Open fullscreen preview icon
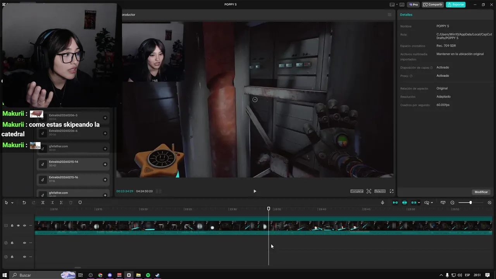Viewport: 496px width, 279px height. coord(391,191)
